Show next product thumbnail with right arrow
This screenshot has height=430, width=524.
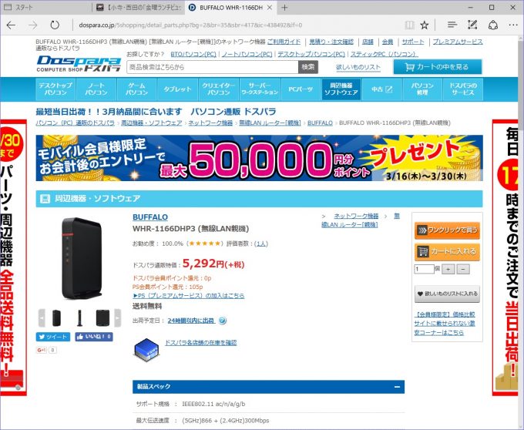118,317
